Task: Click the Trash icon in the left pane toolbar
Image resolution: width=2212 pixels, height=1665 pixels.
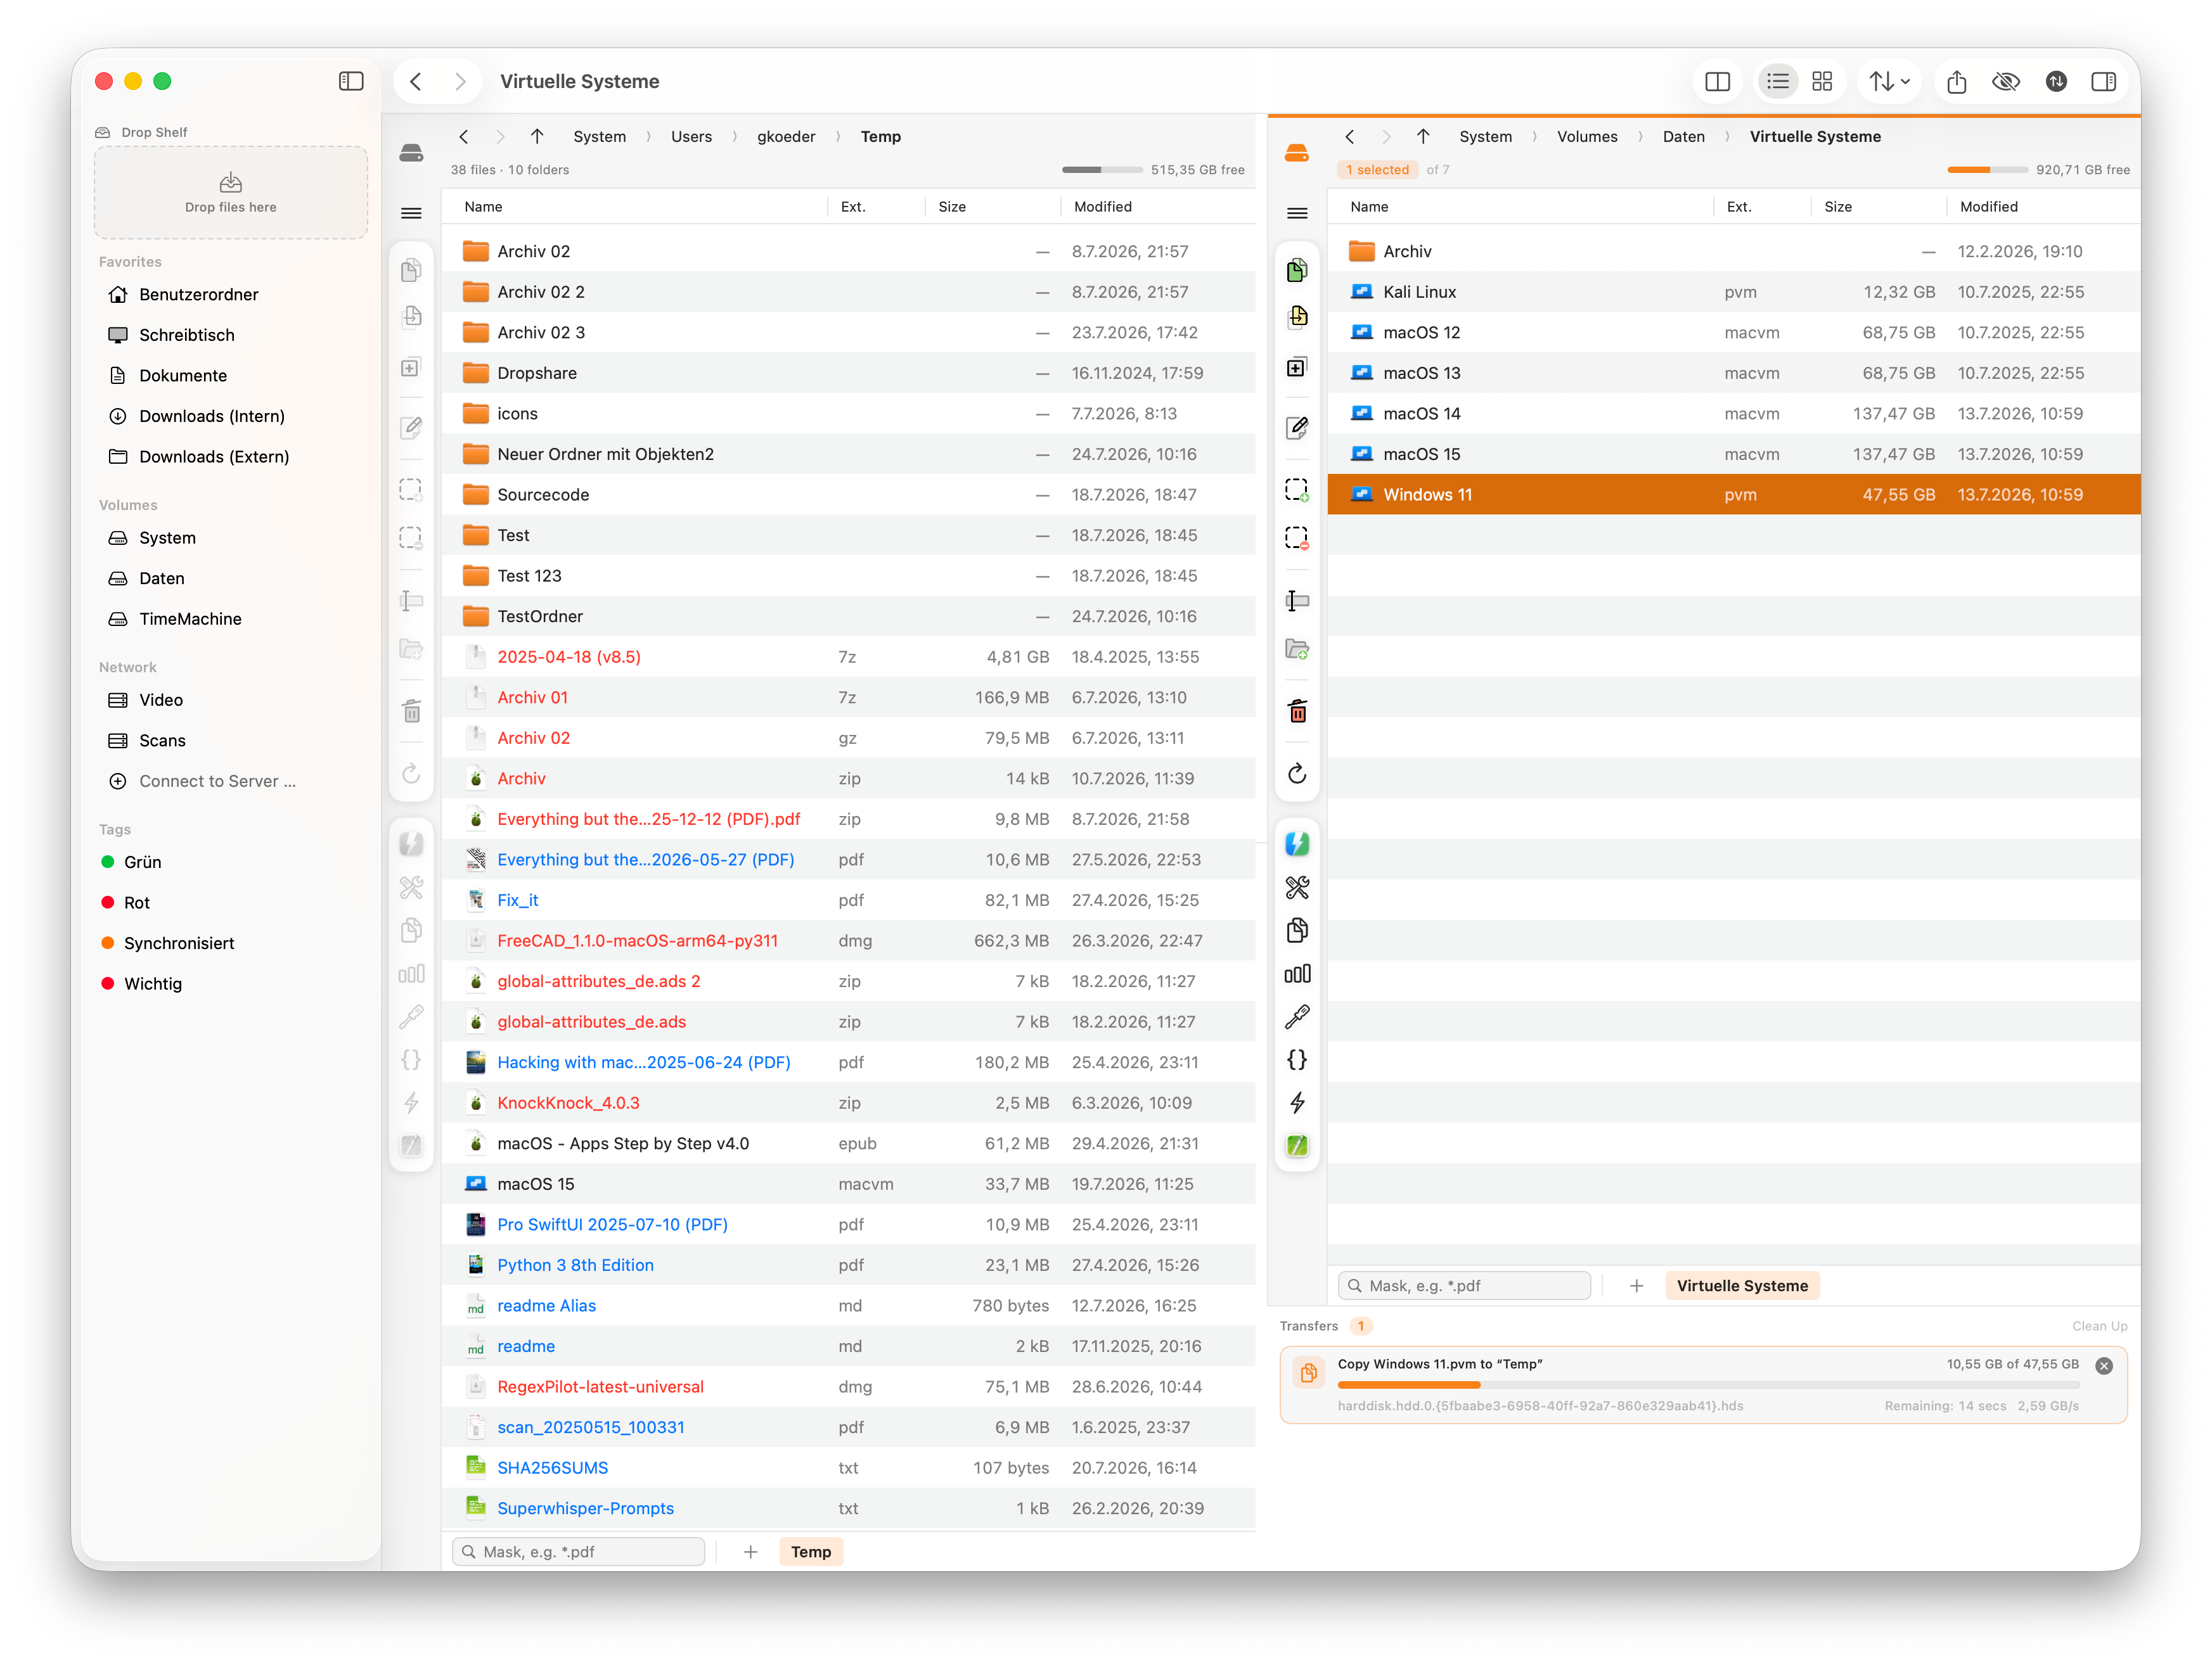Action: coord(411,711)
